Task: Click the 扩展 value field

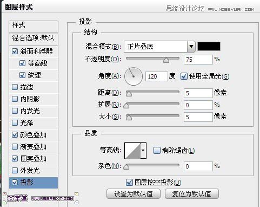Action: tap(198, 105)
